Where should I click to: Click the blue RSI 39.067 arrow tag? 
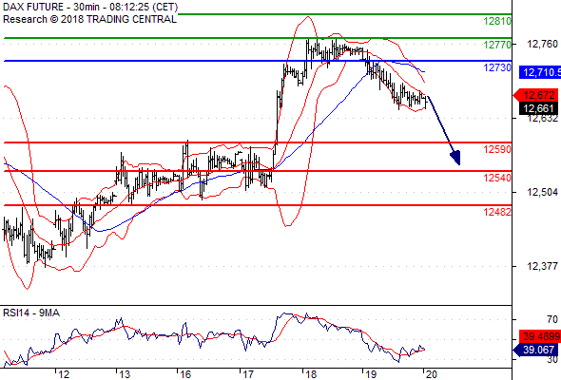[x=535, y=350]
